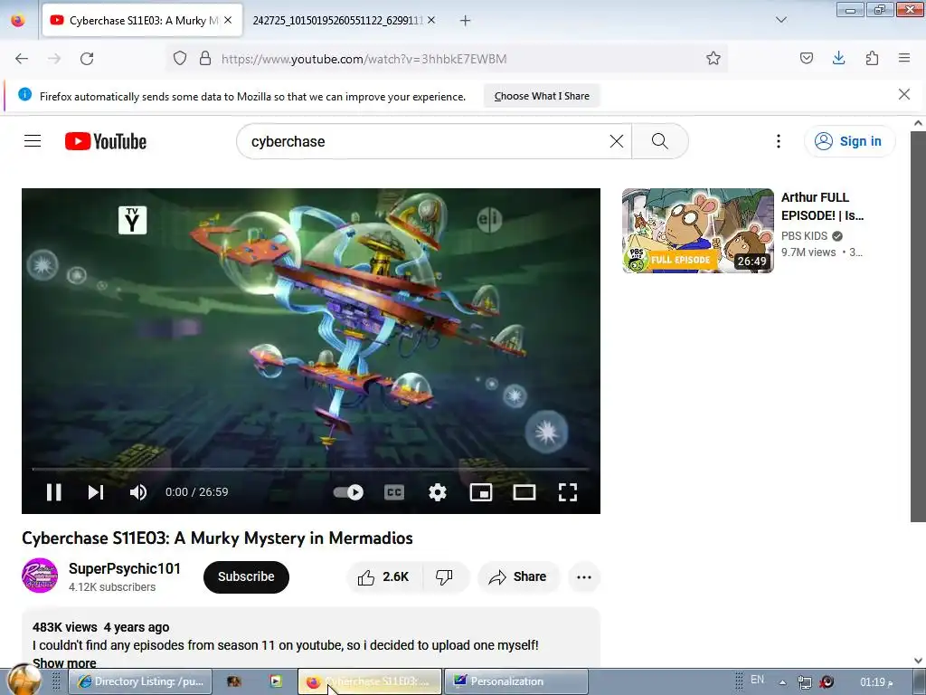Click the video progress bar

(x=311, y=470)
